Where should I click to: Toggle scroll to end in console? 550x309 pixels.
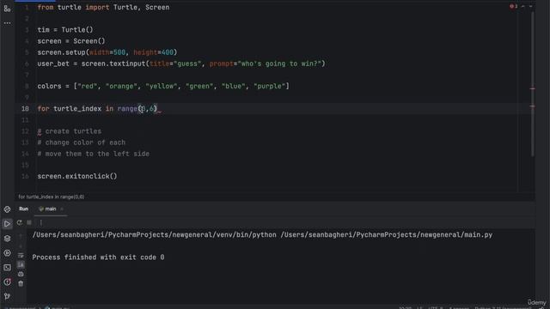[21, 264]
